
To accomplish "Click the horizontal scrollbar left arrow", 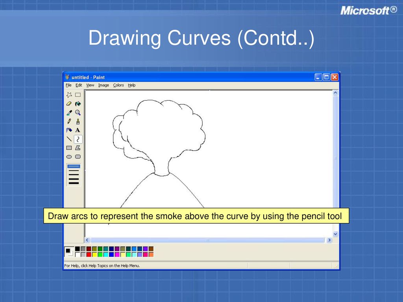I will [87, 240].
